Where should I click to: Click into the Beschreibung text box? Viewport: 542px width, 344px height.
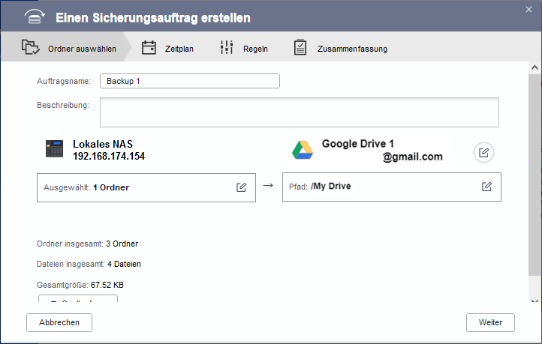click(299, 112)
